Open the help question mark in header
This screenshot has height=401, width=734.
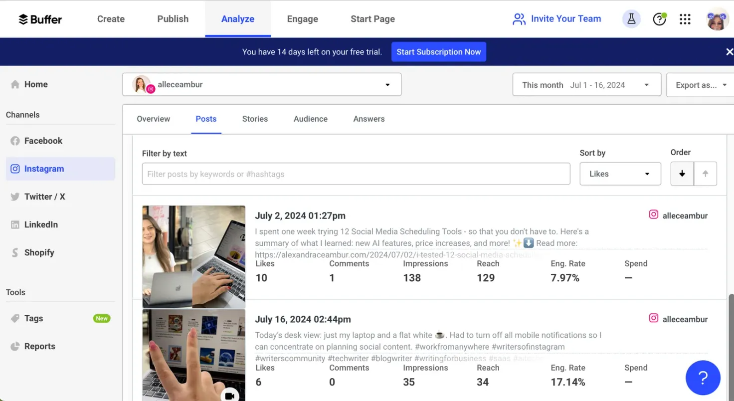(659, 19)
